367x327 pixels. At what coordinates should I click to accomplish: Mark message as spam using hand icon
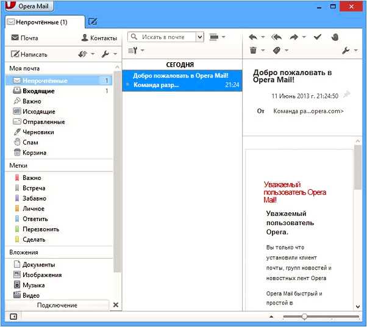pyautogui.click(x=335, y=37)
